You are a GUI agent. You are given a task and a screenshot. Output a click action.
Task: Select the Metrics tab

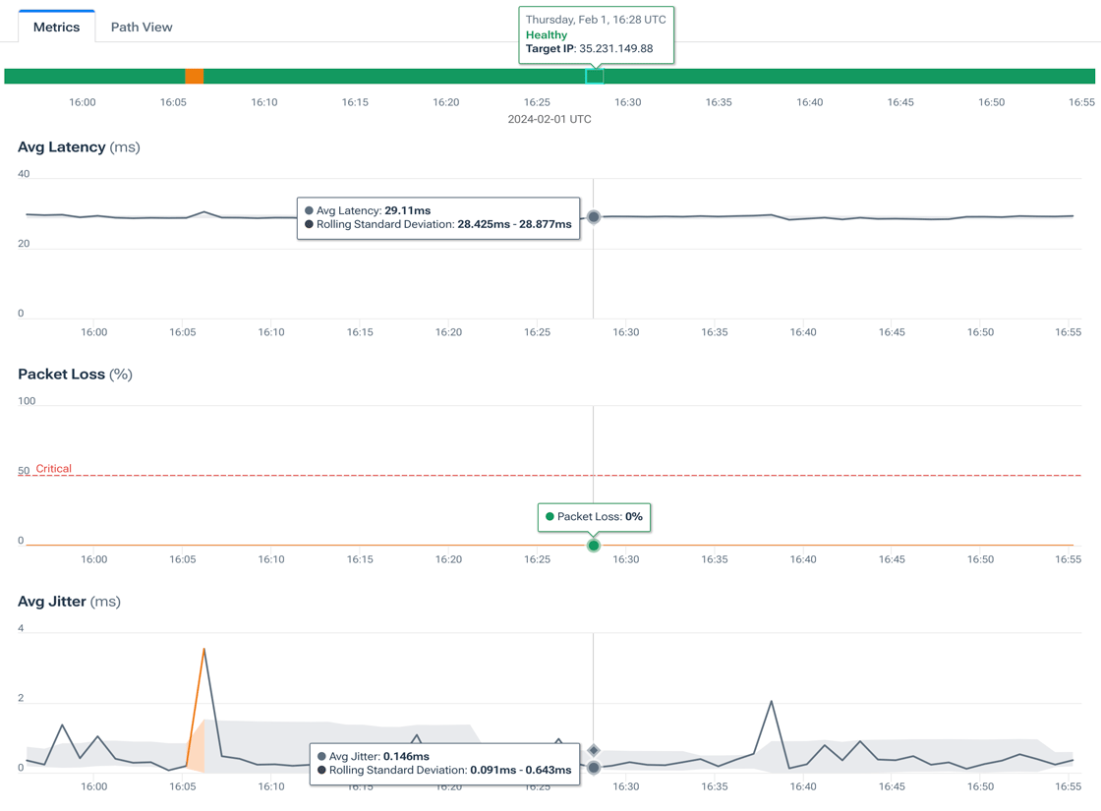click(56, 27)
